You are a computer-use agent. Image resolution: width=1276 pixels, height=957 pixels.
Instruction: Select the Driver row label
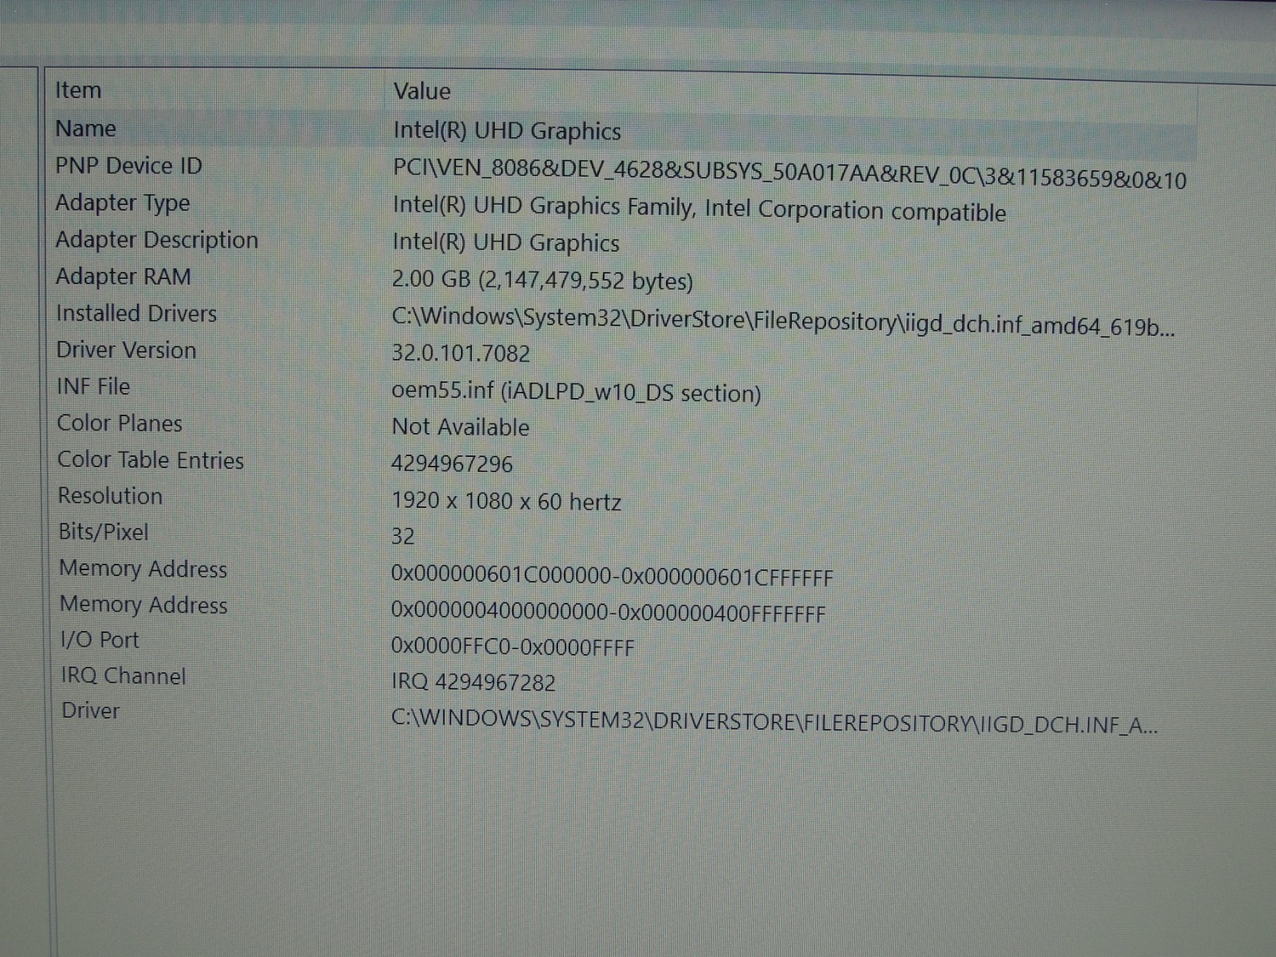coord(91,711)
